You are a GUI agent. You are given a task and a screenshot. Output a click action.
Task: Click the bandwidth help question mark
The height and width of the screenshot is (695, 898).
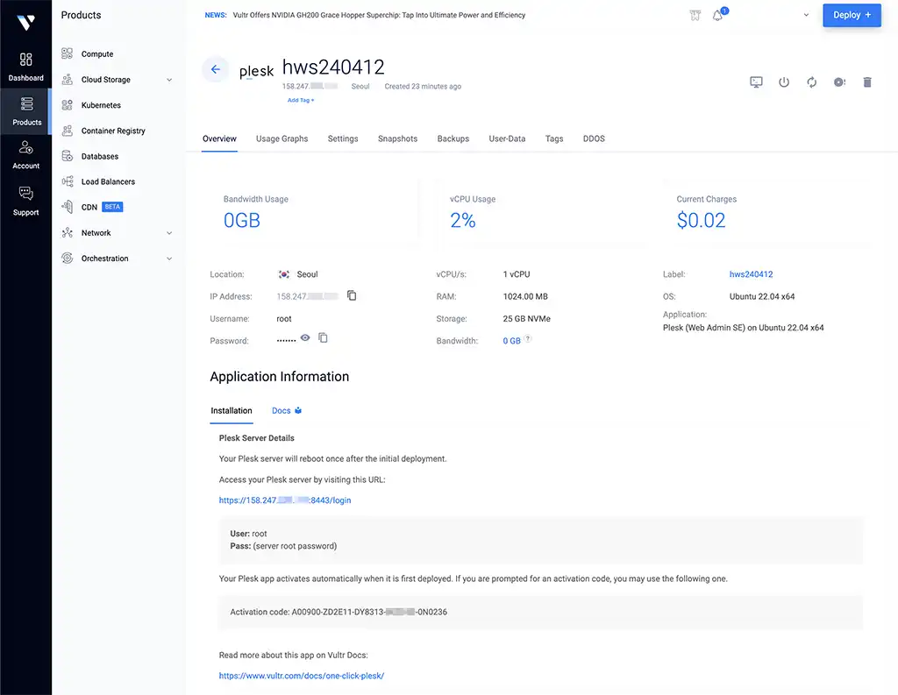[x=528, y=338]
